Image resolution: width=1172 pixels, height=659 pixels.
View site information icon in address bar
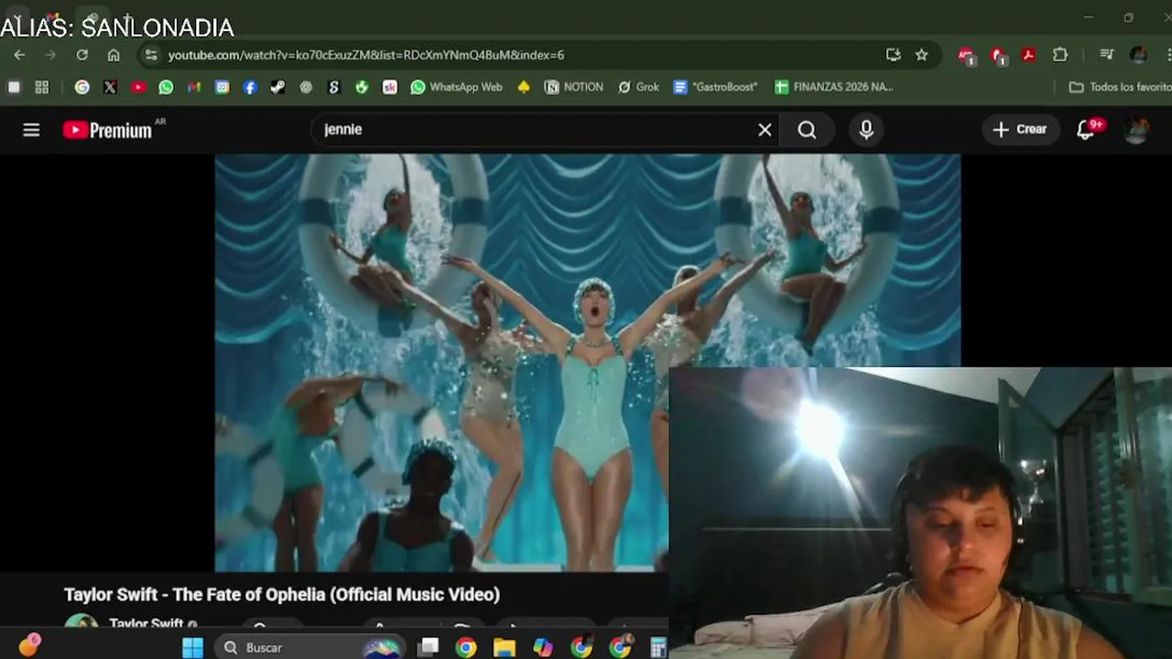[x=151, y=55]
